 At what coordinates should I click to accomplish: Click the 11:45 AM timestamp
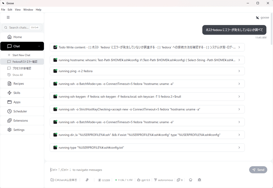click(x=261, y=38)
